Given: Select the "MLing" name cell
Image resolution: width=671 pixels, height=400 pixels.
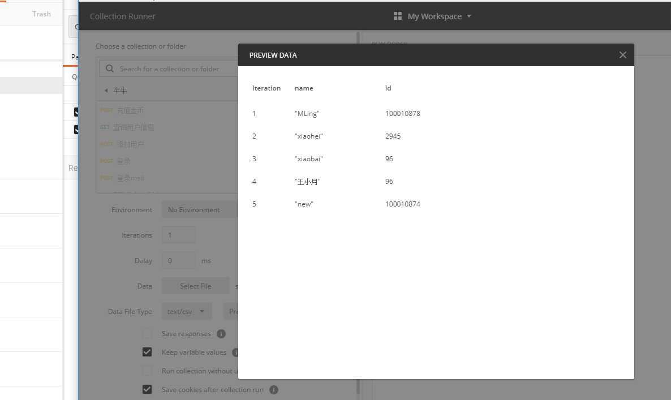Looking at the screenshot, I should tap(307, 113).
